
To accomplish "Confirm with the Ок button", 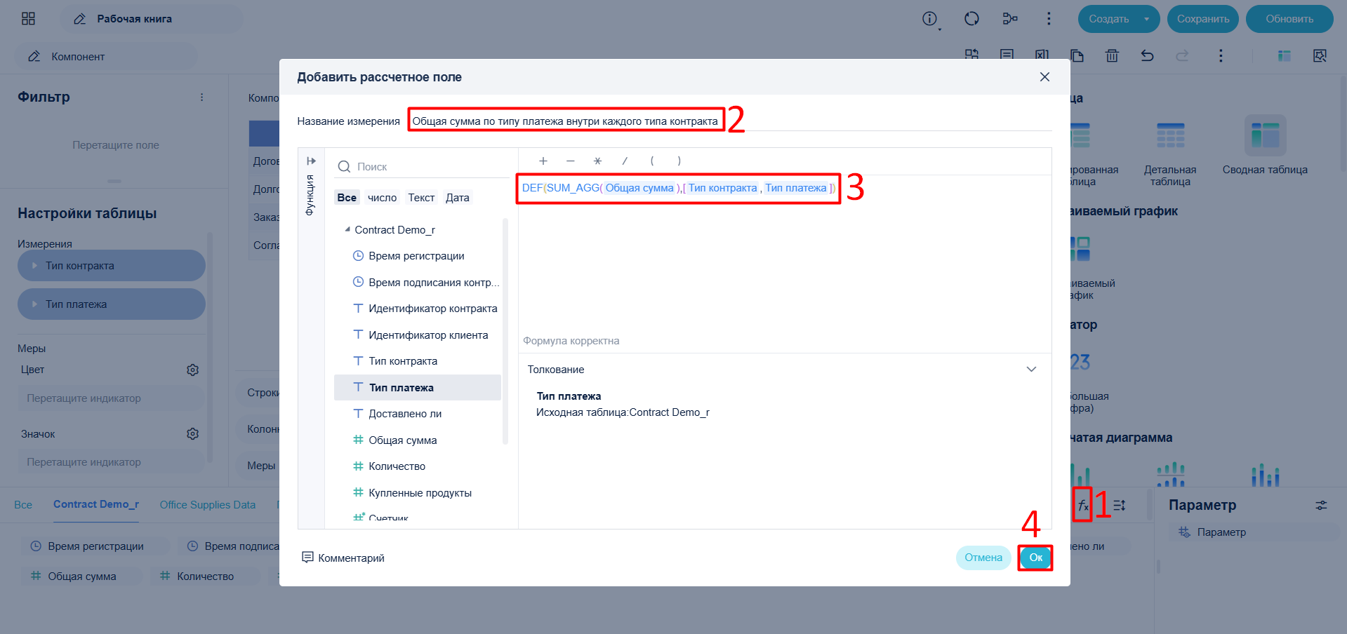I will tap(1035, 558).
